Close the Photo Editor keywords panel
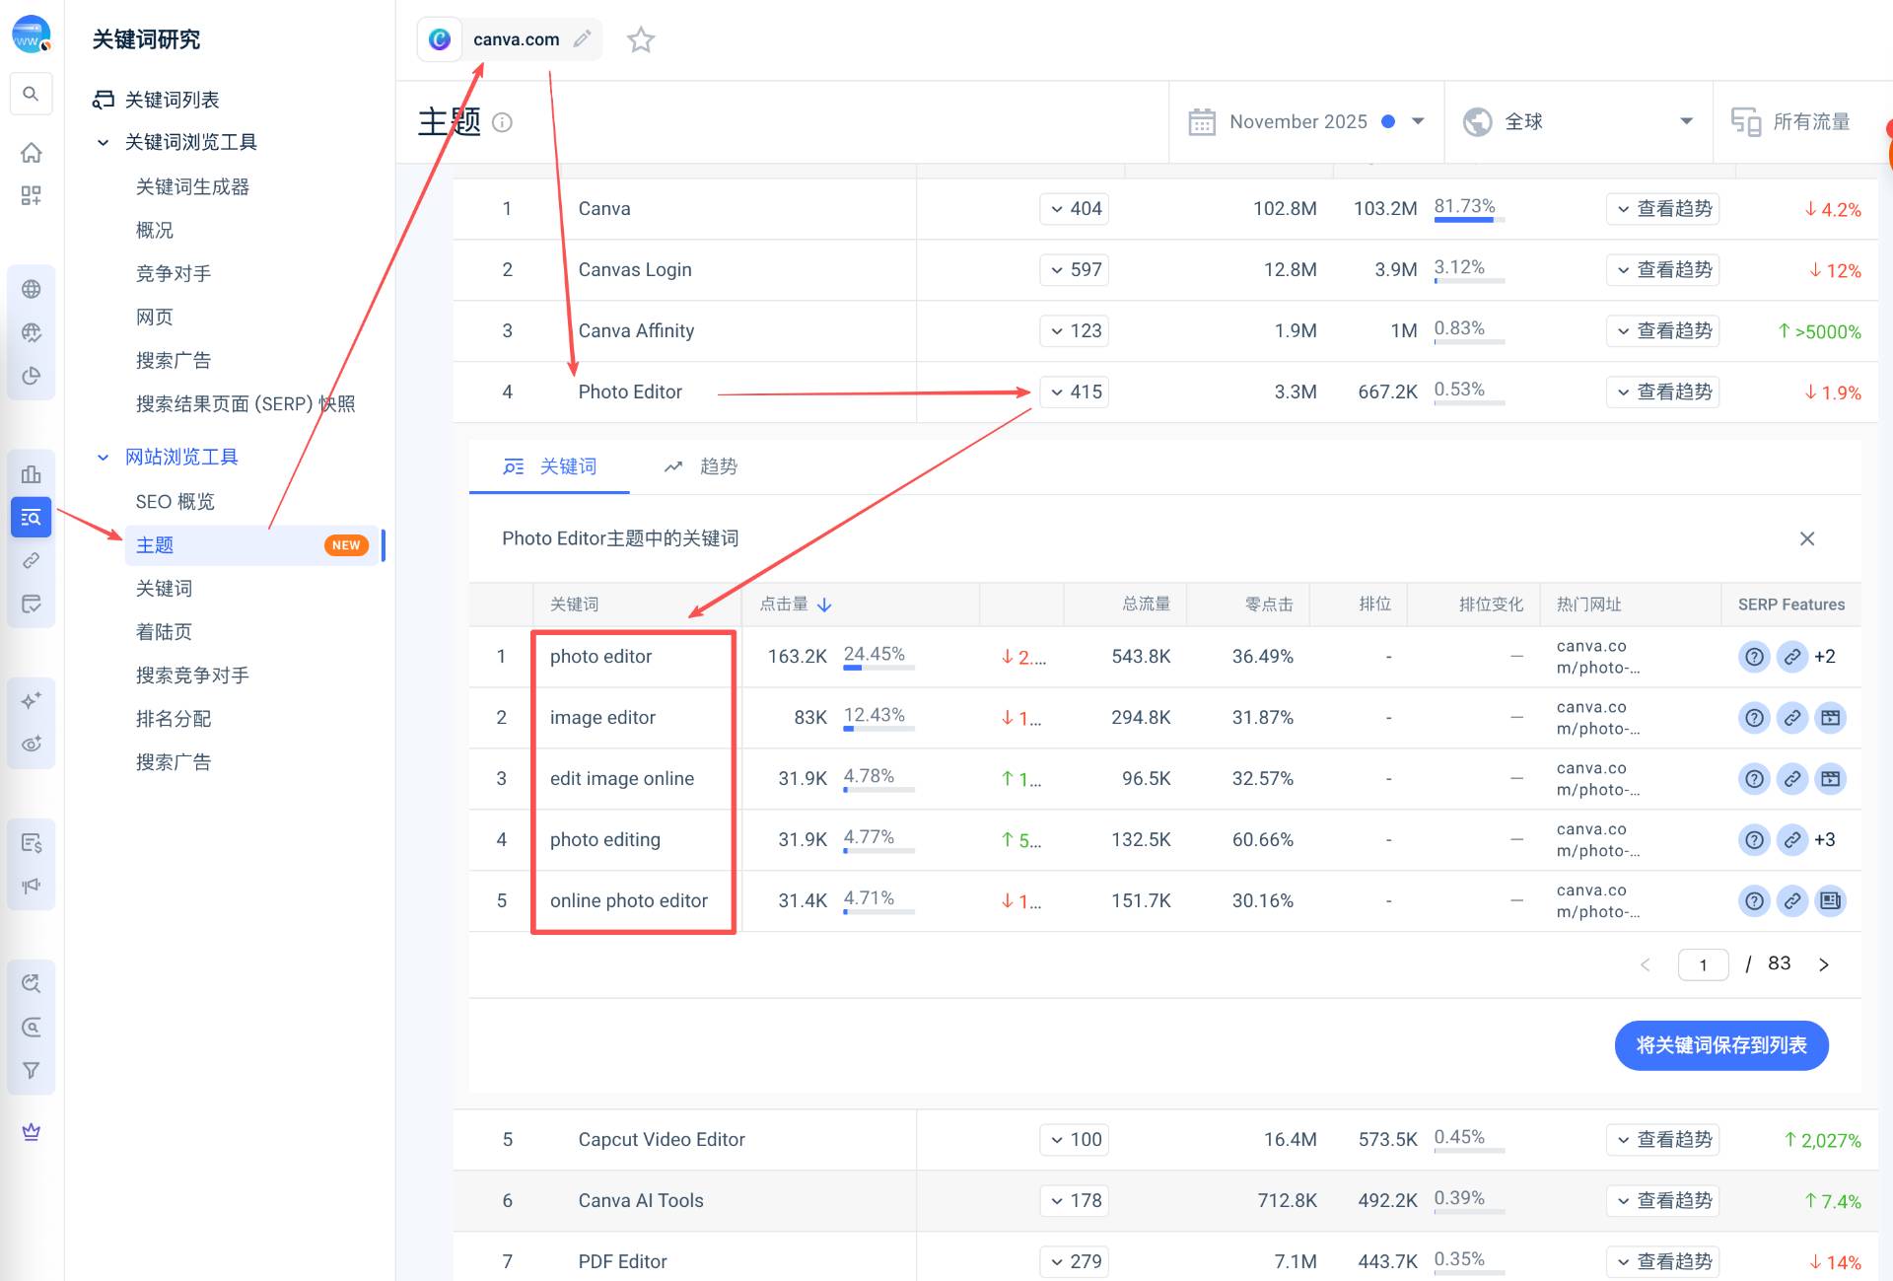Screen dimensions: 1893x1281 click(x=1806, y=538)
